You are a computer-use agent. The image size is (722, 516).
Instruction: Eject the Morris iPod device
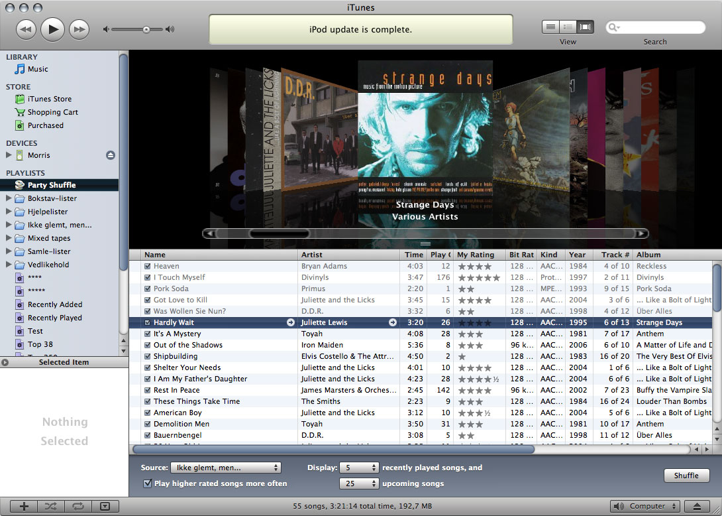[x=111, y=155]
